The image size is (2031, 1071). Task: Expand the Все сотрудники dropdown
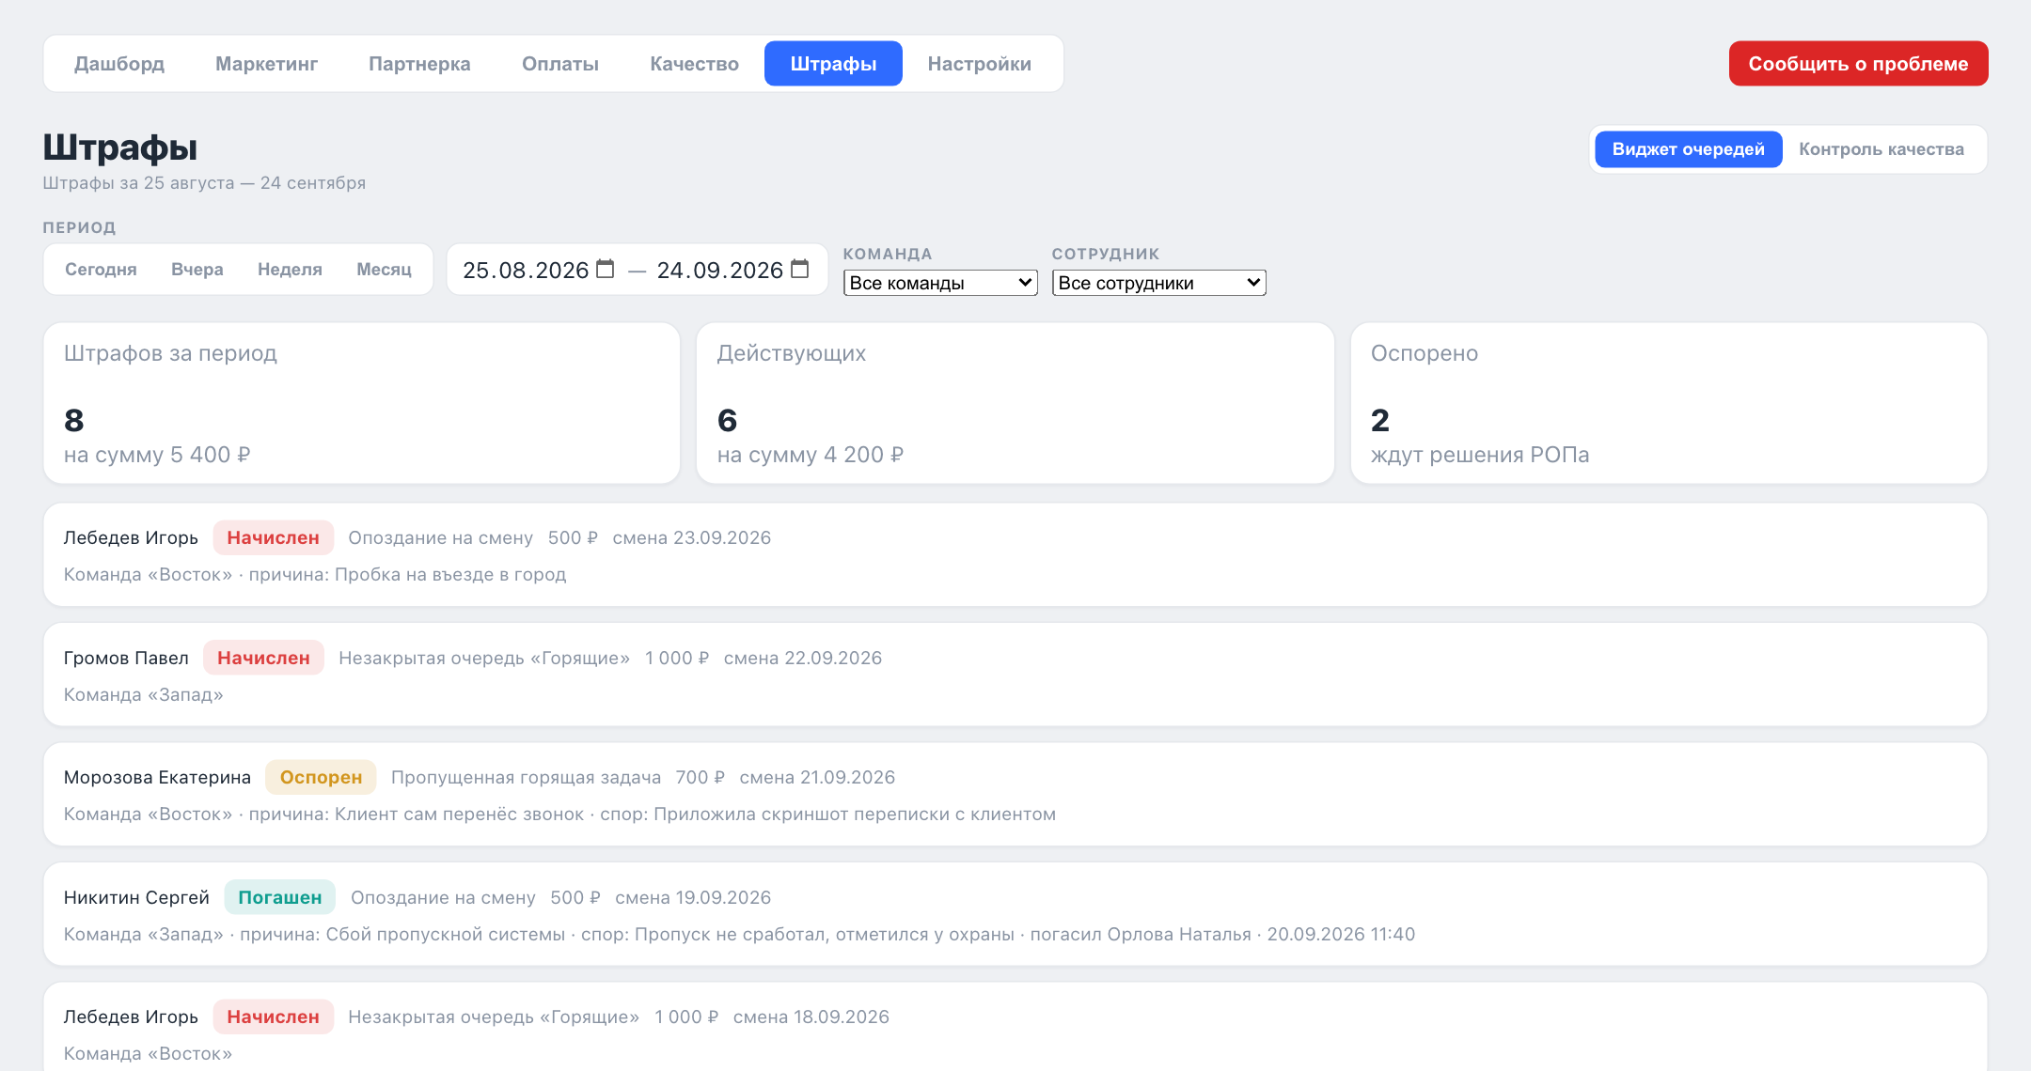(x=1158, y=283)
